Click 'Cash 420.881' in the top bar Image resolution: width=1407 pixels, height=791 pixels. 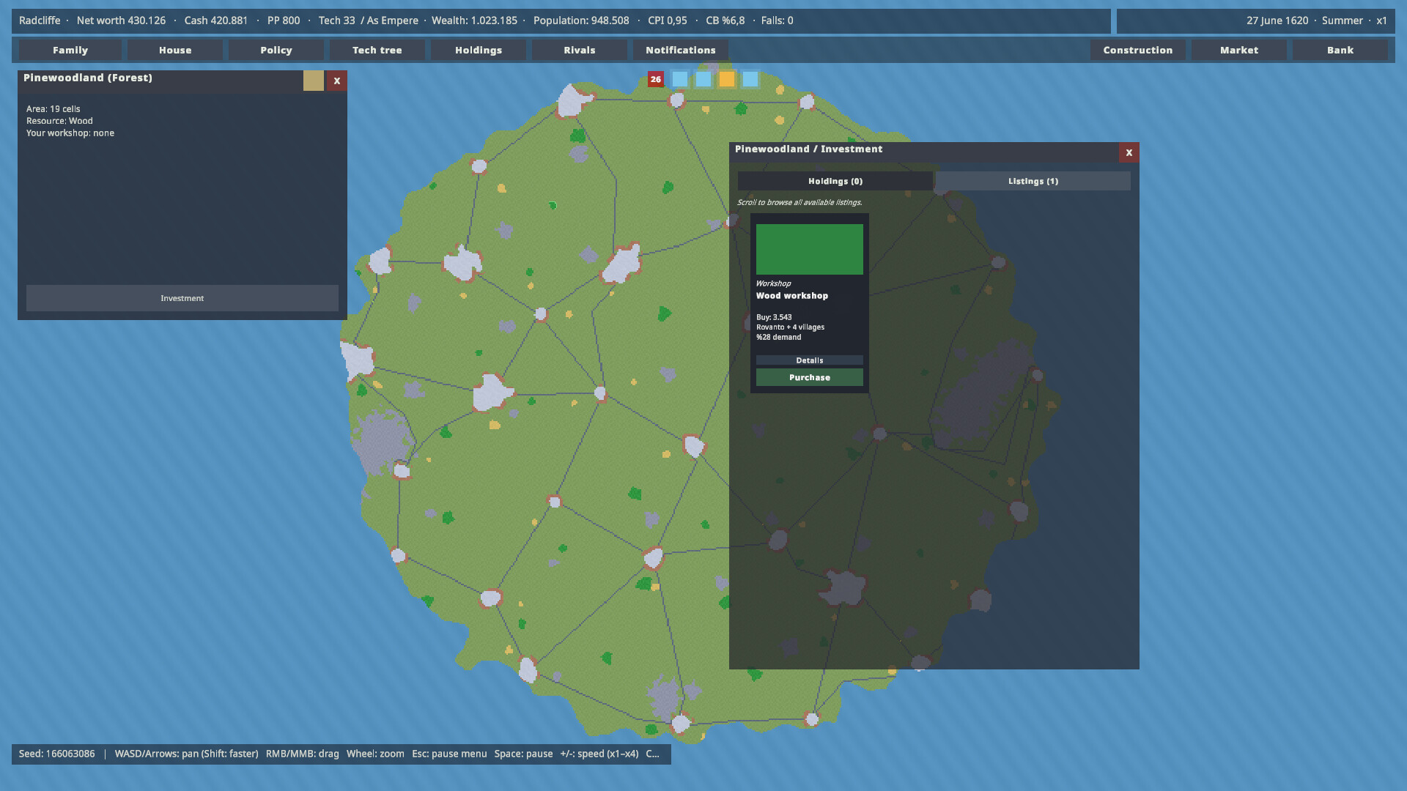point(216,21)
